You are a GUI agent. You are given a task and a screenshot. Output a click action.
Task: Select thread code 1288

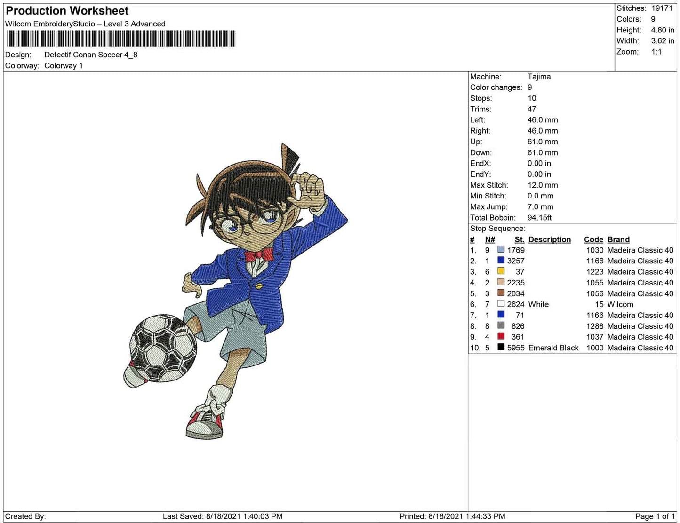click(x=595, y=326)
